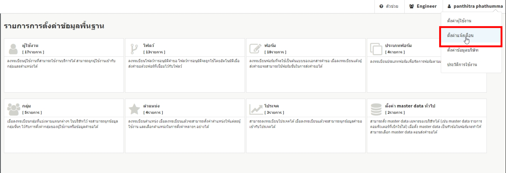This screenshot has width=506, height=173.
Task: Open the ผู้ใช้งาน title link
Action: click(x=30, y=46)
